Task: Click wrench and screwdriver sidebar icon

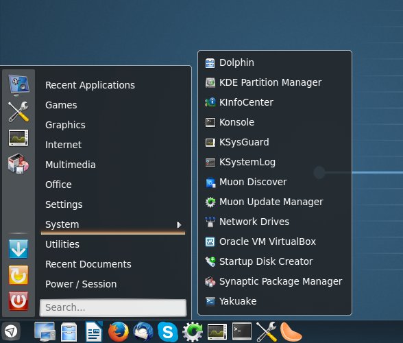Action: (x=19, y=112)
